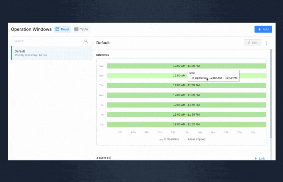Click the Saturday interval bar

[186, 124]
